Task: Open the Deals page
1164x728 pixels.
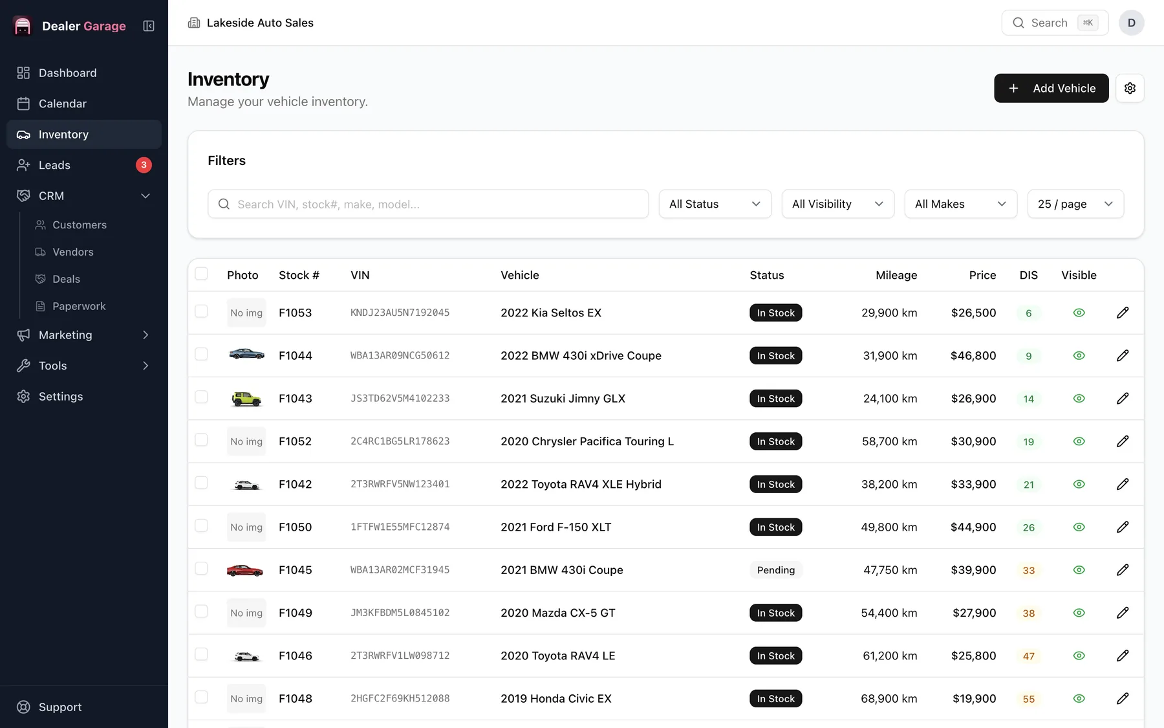Action: 67,279
